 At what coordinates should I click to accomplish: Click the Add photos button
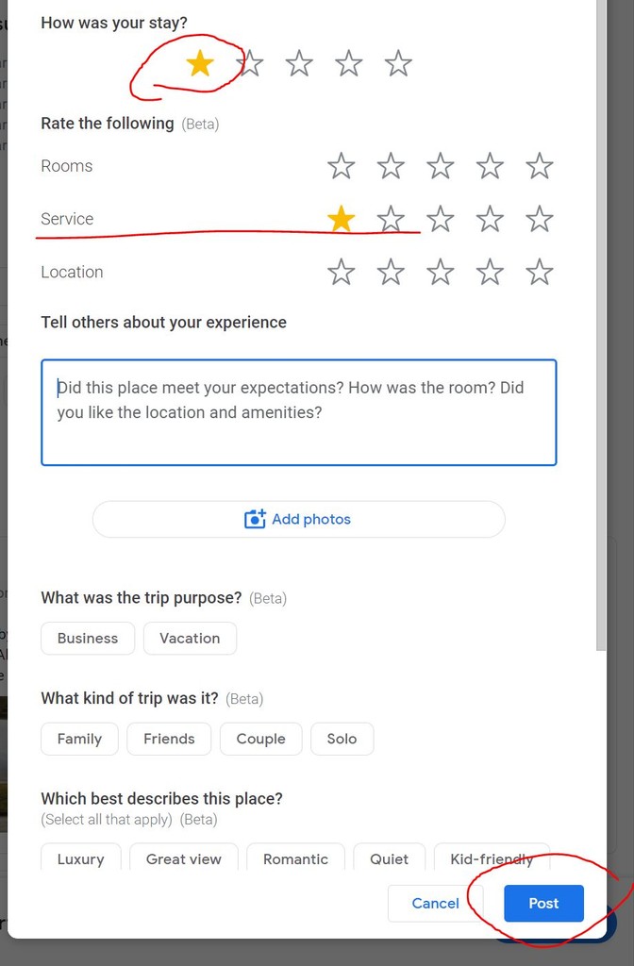299,520
